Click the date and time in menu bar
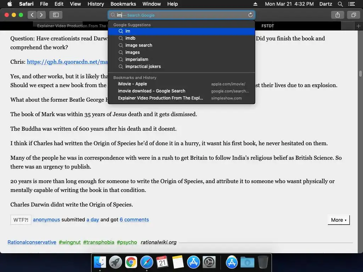363x272 pixels. (289, 4)
